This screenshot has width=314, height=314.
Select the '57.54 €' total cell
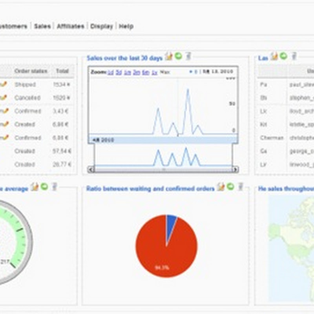click(62, 151)
